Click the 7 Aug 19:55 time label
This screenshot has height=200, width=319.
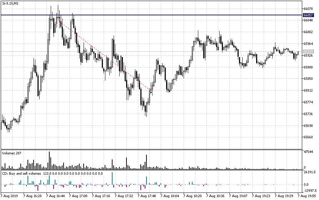[x=307, y=196]
